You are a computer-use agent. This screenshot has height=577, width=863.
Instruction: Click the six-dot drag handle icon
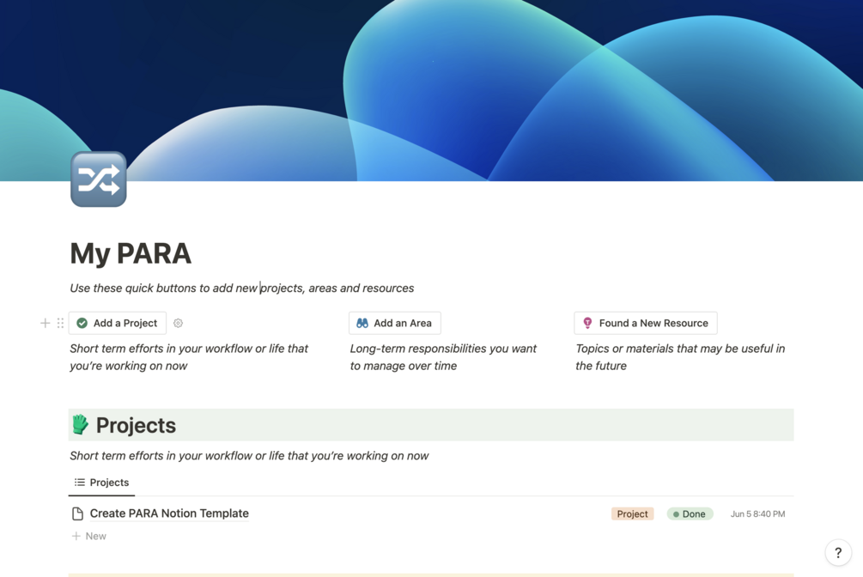point(58,324)
